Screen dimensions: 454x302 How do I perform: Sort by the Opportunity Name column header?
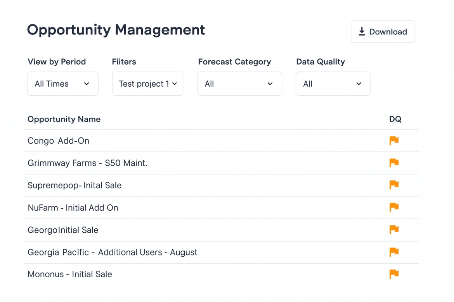pyautogui.click(x=64, y=119)
